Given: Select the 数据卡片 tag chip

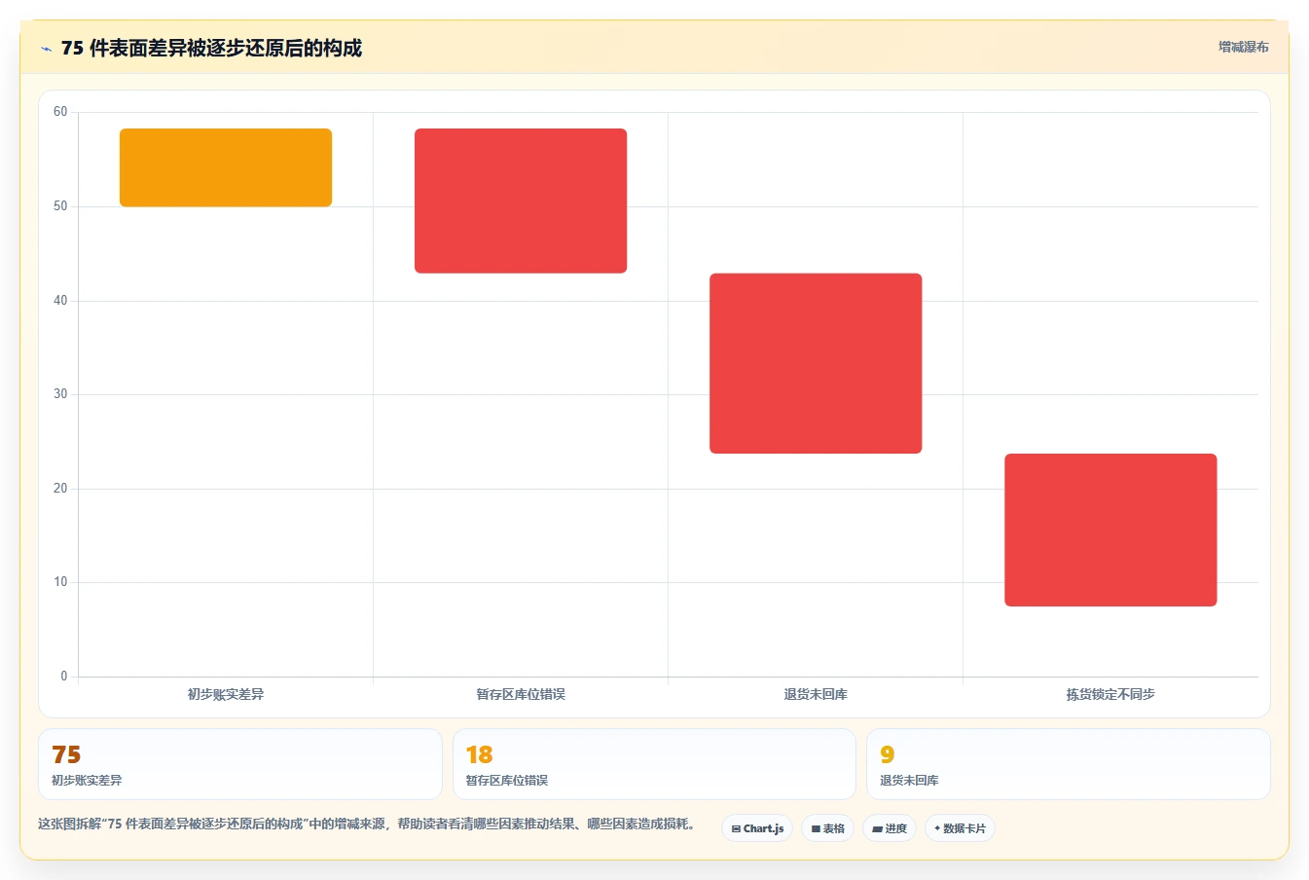Looking at the screenshot, I should pos(960,828).
